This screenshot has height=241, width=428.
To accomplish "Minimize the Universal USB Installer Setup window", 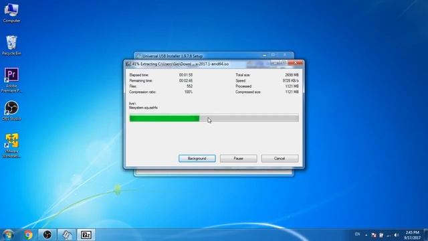I will [265, 55].
